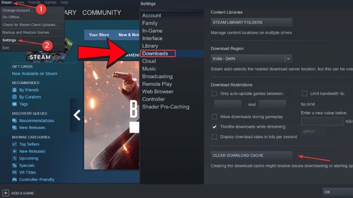This screenshot has height=198, width=353.
Task: Click ADD A GAME label
Action: point(23,193)
